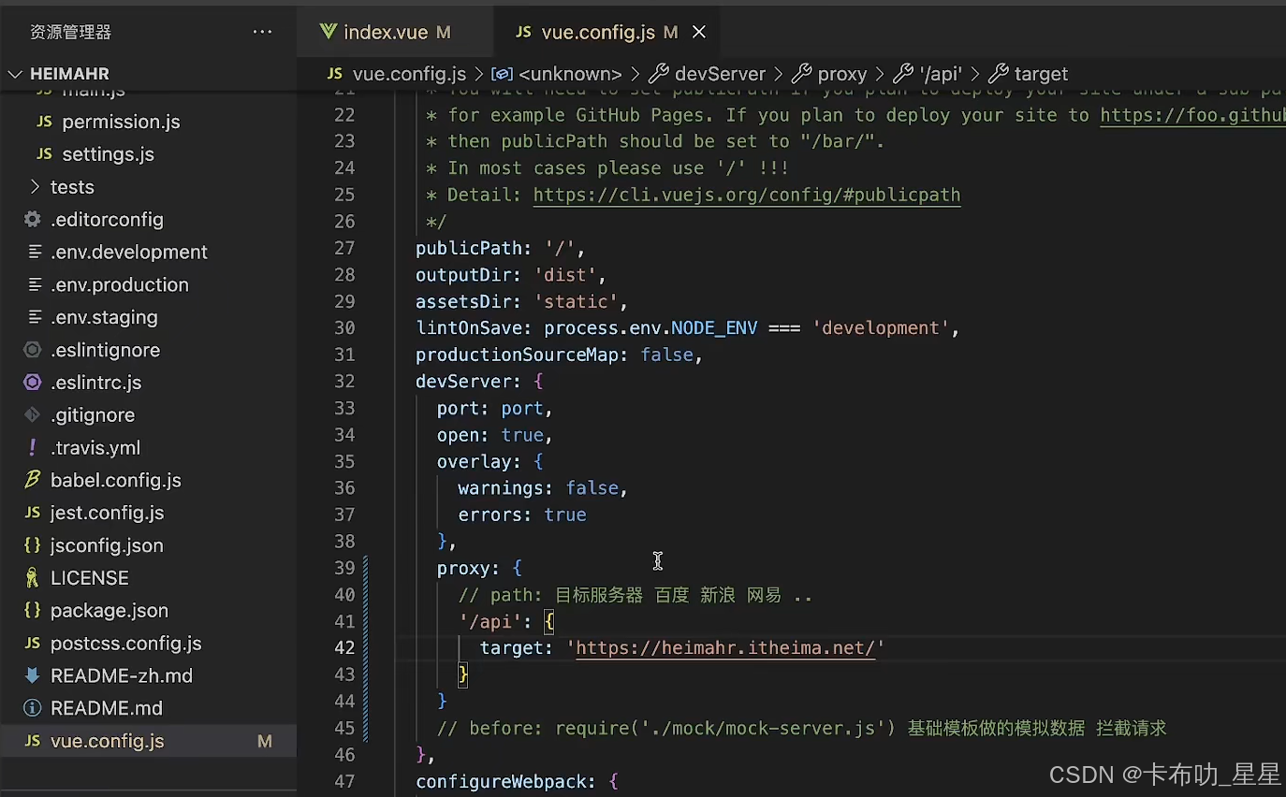Click the ESLint icon beside .eslintignore
The image size is (1286, 797).
[x=33, y=350]
